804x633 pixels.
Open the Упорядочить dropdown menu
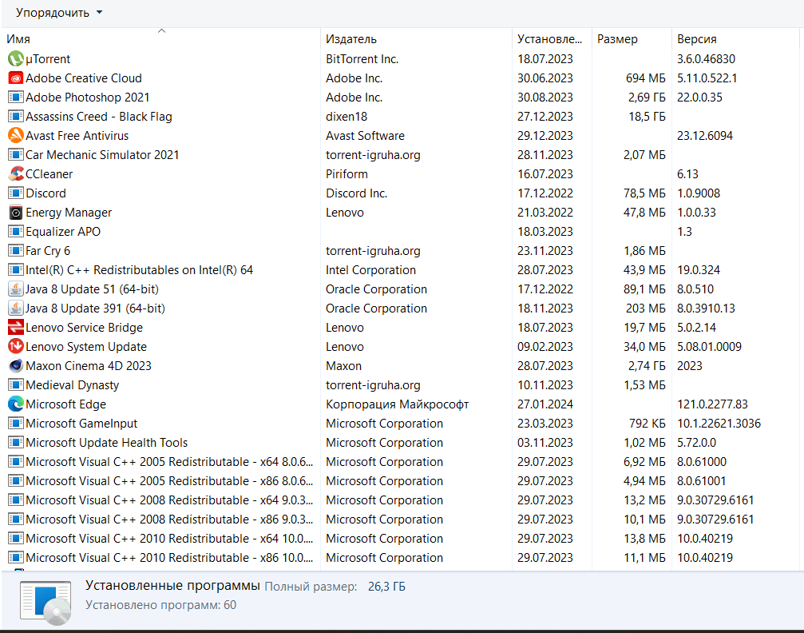pos(59,13)
